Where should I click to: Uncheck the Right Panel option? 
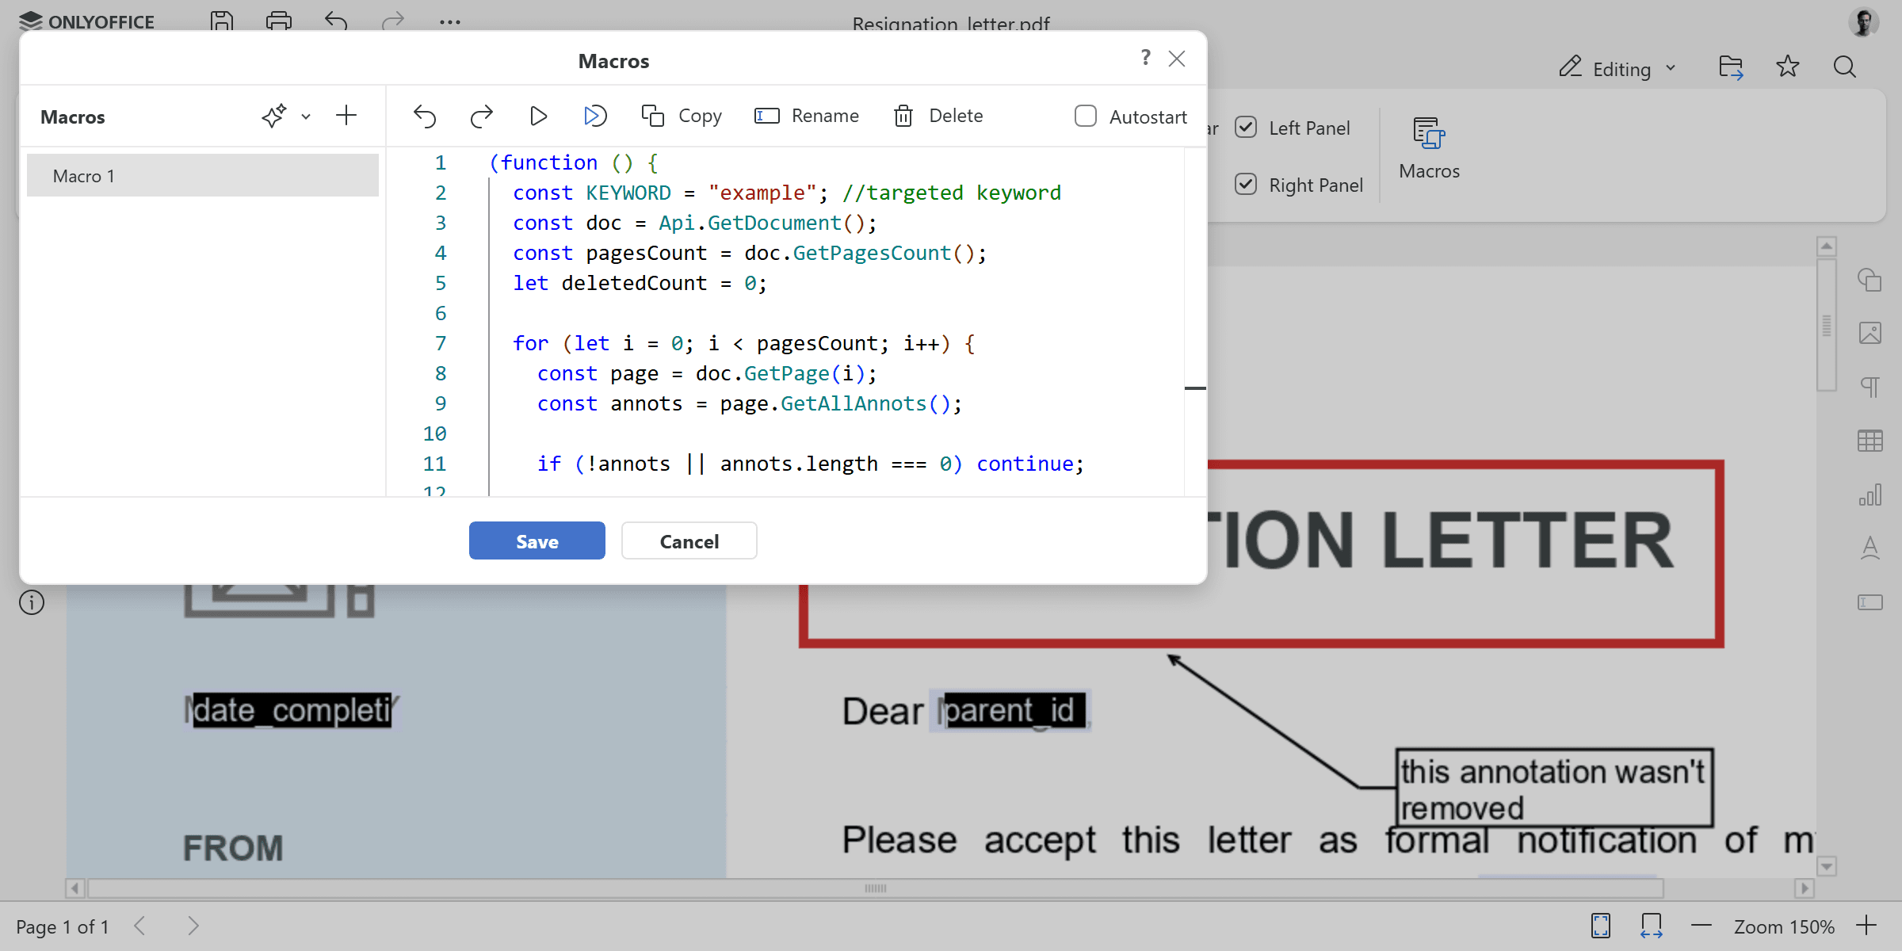click(1246, 184)
